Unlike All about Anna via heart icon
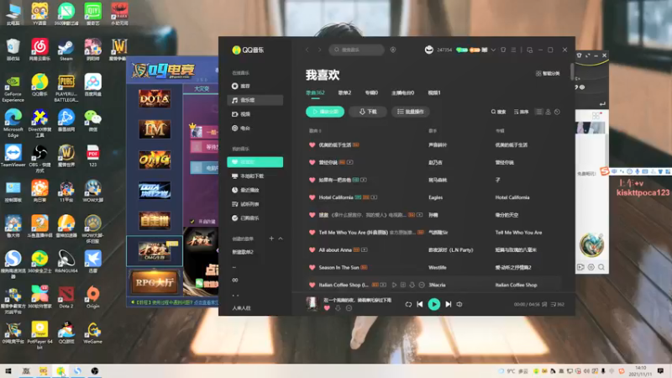Image resolution: width=672 pixels, height=378 pixels. (312, 249)
